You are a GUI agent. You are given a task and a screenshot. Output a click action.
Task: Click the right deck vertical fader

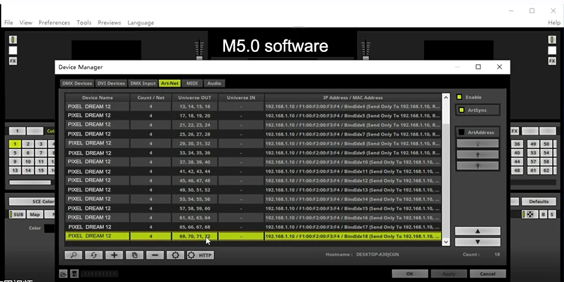(x=366, y=50)
